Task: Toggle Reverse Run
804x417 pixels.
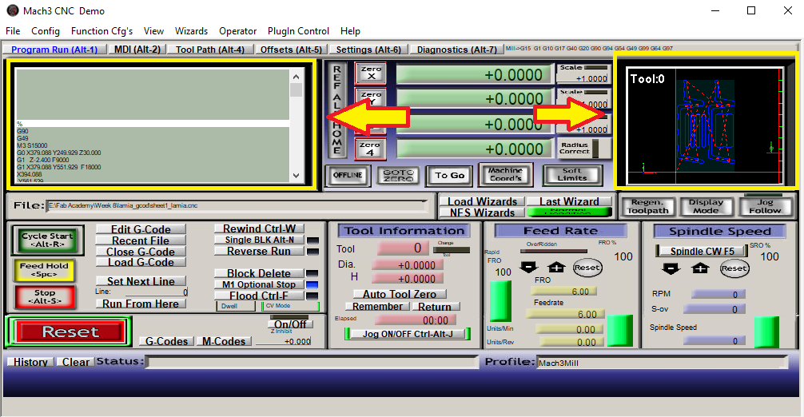Action: 259,251
